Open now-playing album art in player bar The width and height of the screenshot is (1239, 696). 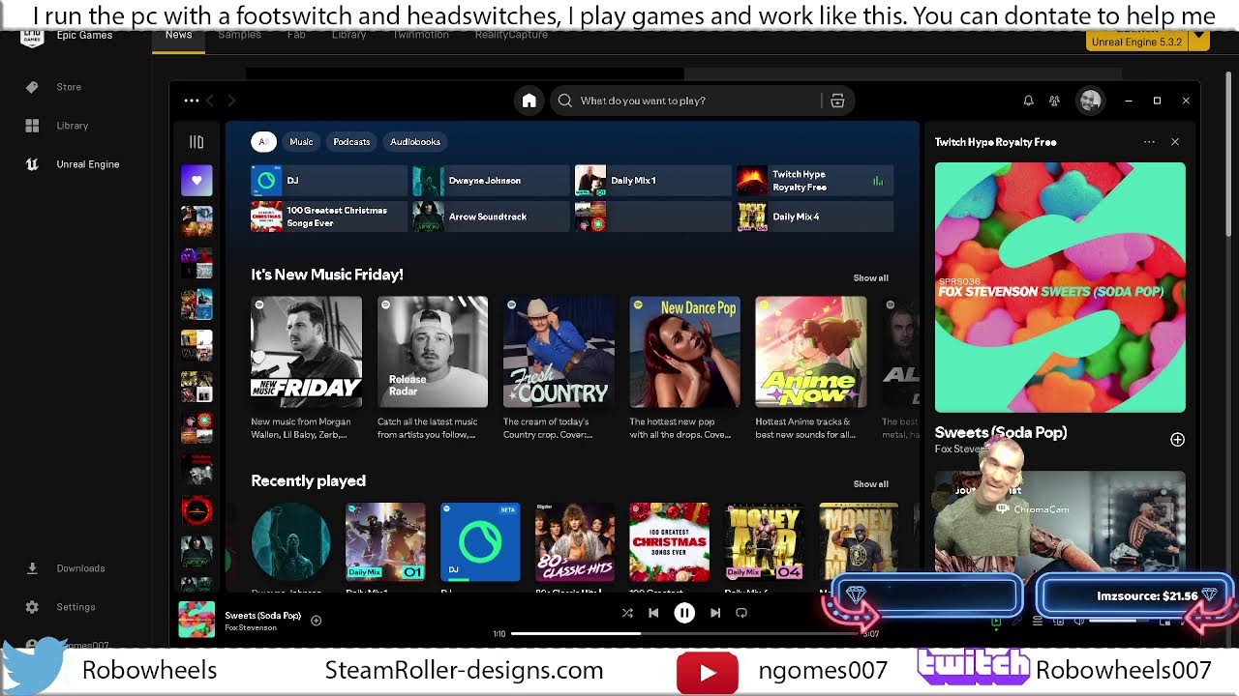(196, 620)
